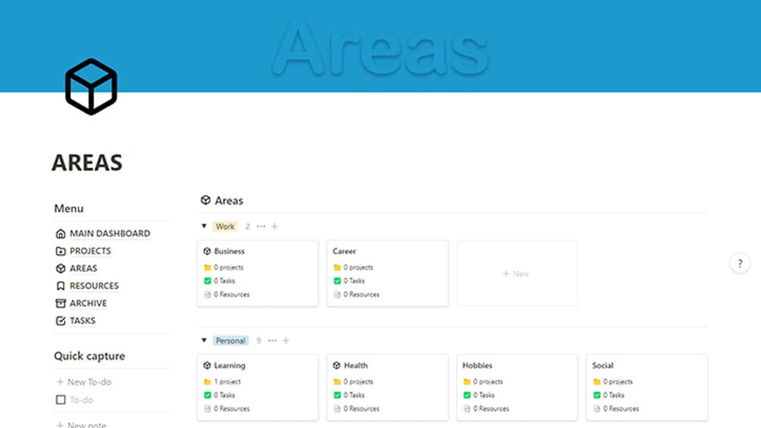Click the bookmark icon beside RESOURCES
The height and width of the screenshot is (428, 761).
point(61,286)
